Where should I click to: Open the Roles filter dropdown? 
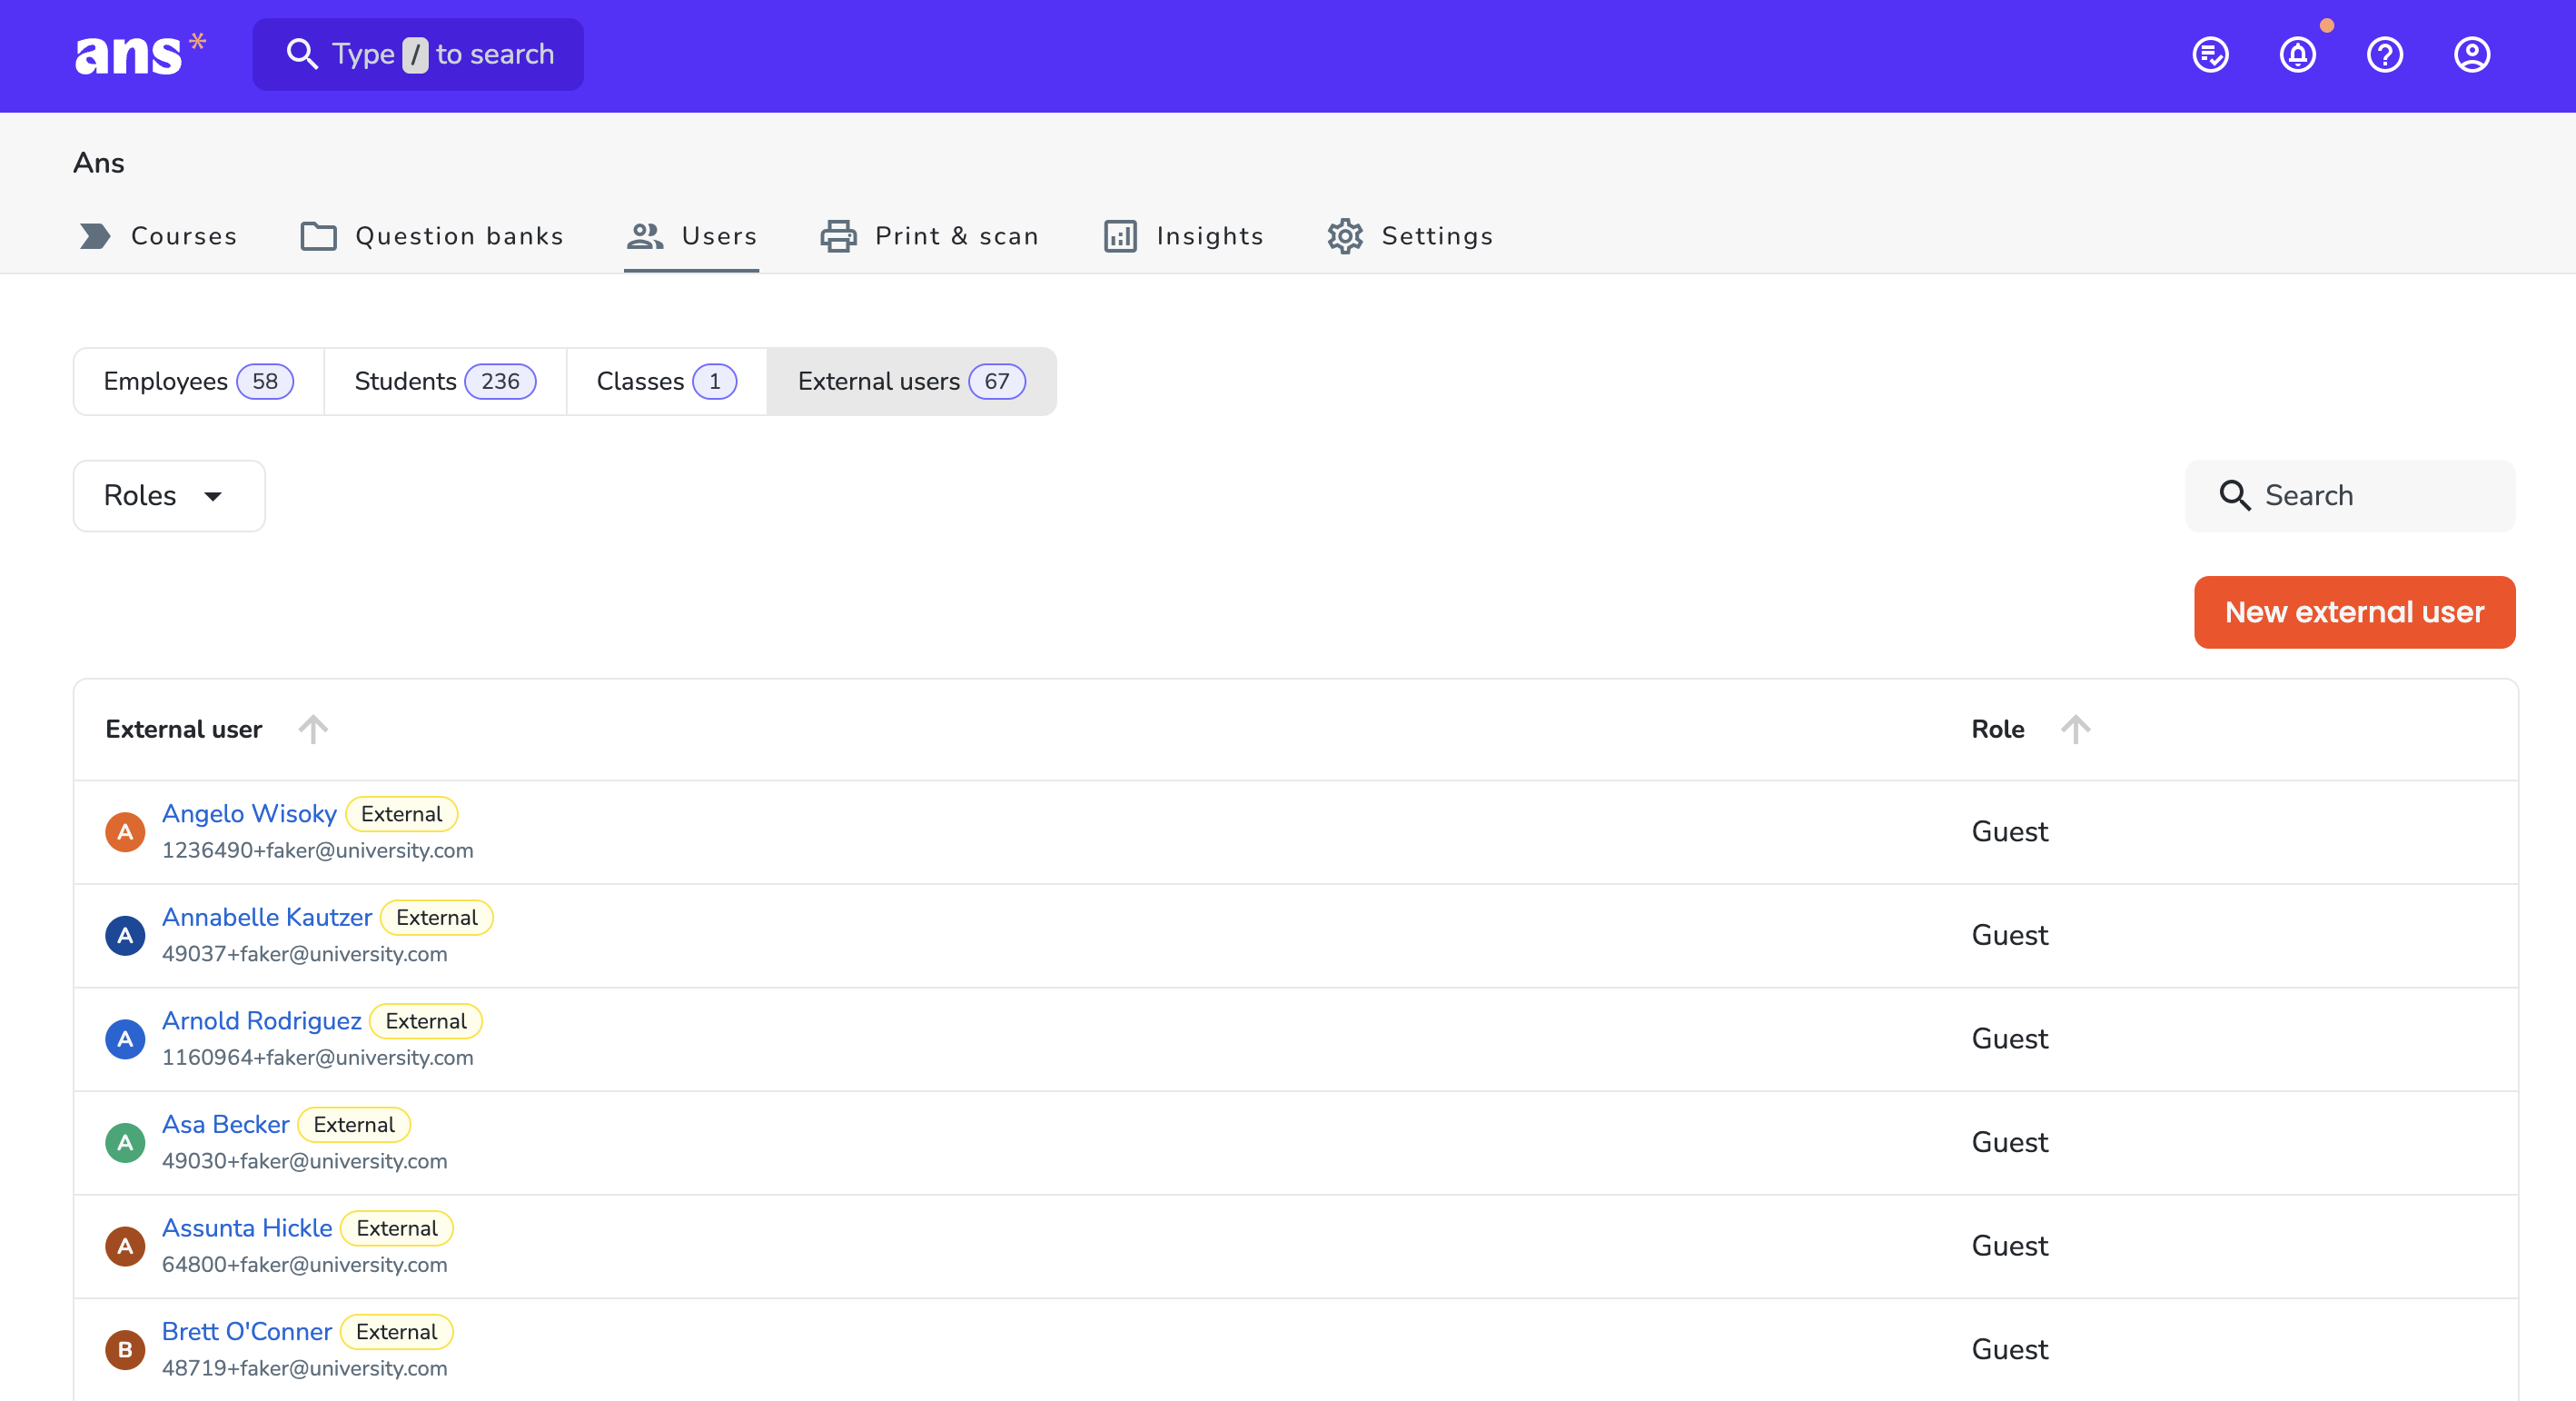coord(168,495)
